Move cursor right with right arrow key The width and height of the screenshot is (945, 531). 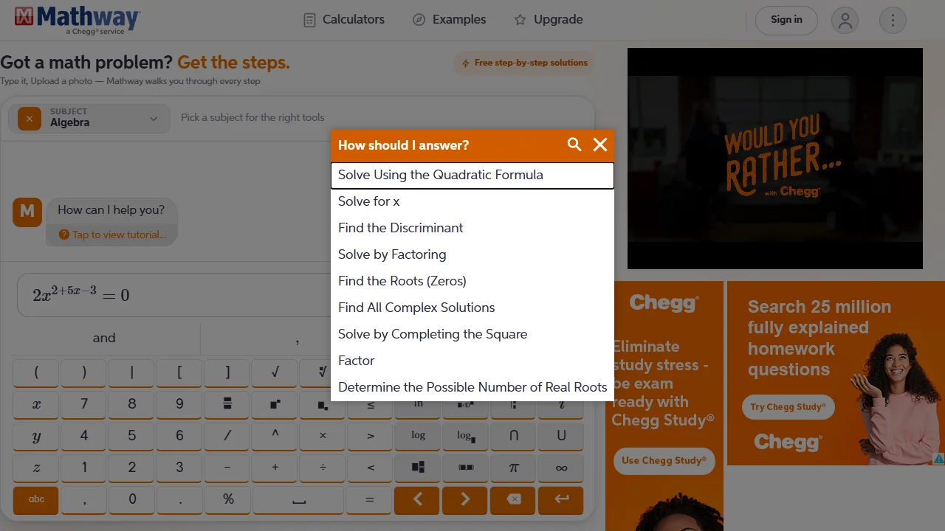[465, 499]
